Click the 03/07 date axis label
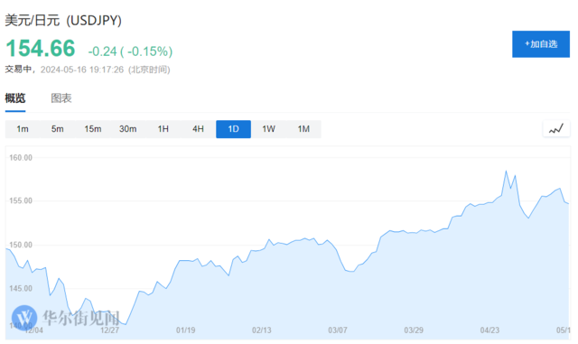The image size is (578, 344). (337, 330)
